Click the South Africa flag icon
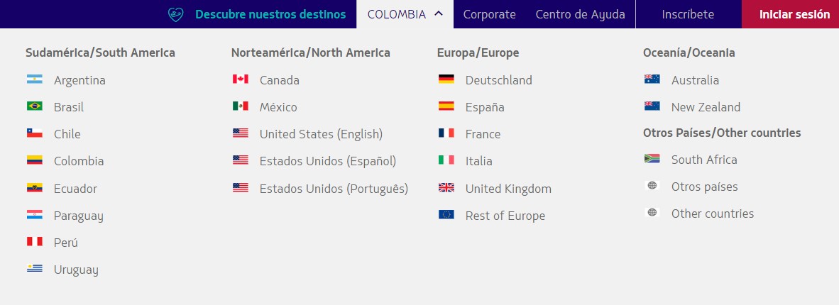The height and width of the screenshot is (305, 839). pos(652,159)
